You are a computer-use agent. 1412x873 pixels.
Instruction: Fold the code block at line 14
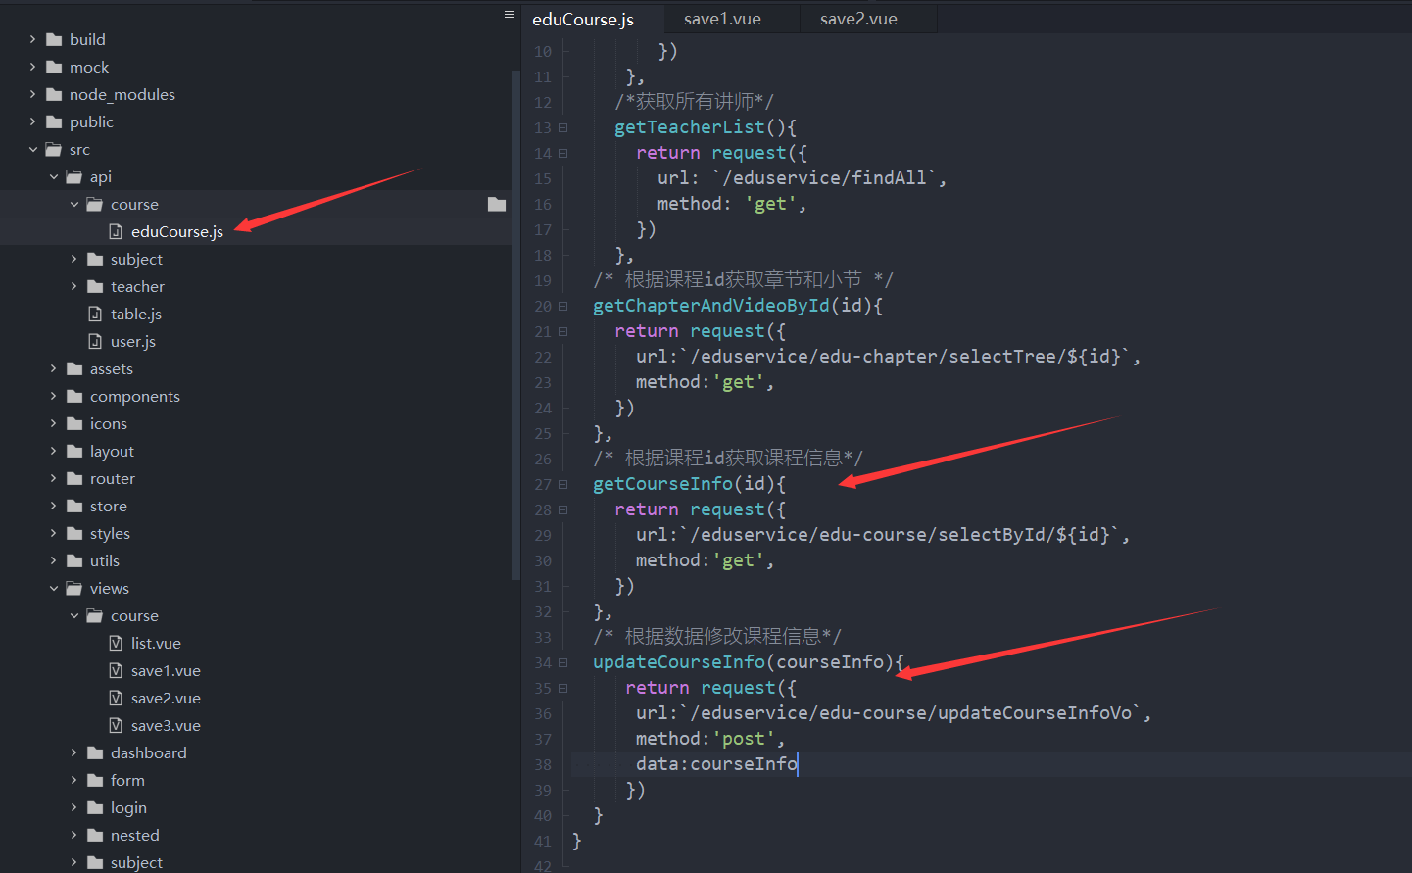(x=562, y=153)
